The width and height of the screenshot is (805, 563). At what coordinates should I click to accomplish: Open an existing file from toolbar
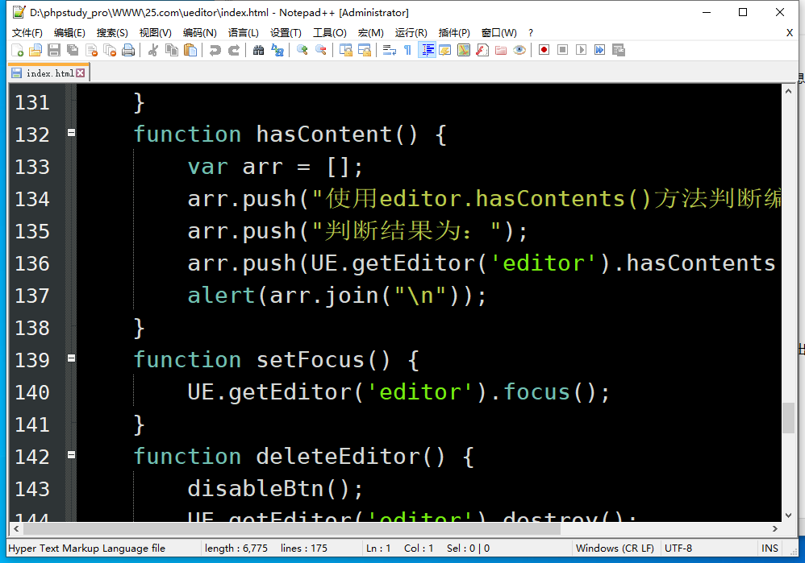tap(35, 50)
